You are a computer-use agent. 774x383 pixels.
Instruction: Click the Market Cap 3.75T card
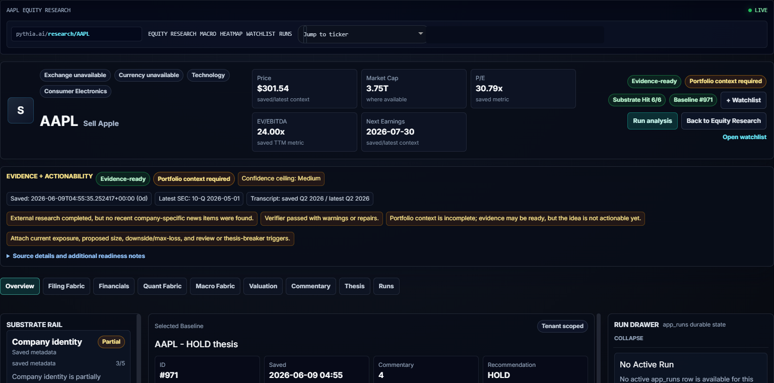point(414,89)
